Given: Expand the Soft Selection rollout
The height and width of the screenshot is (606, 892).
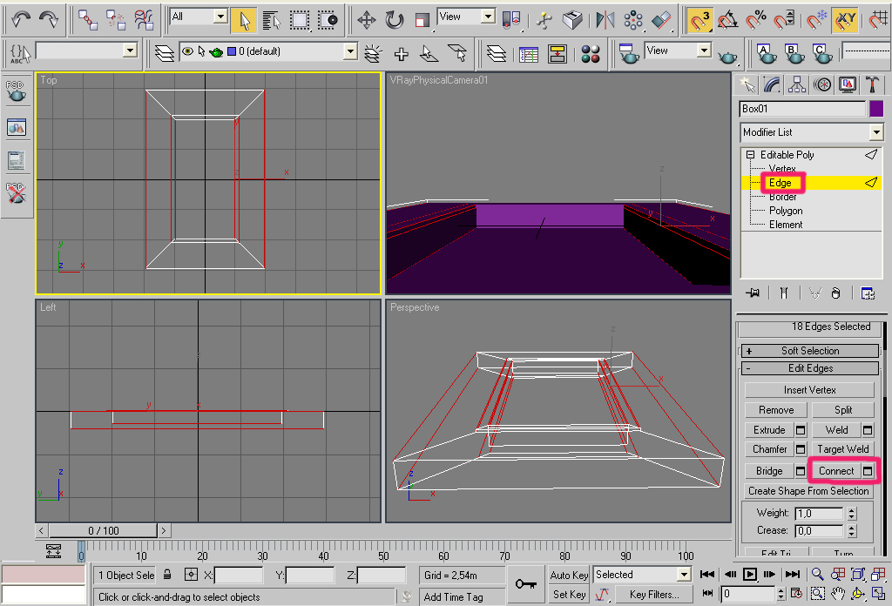Looking at the screenshot, I should click(810, 351).
